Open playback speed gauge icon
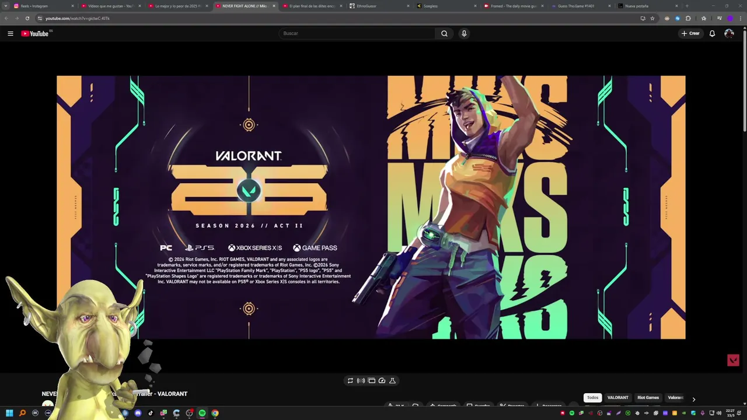The image size is (747, 420). coord(382,380)
